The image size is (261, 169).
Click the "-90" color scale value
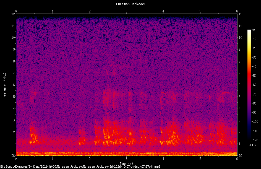(x=254, y=113)
